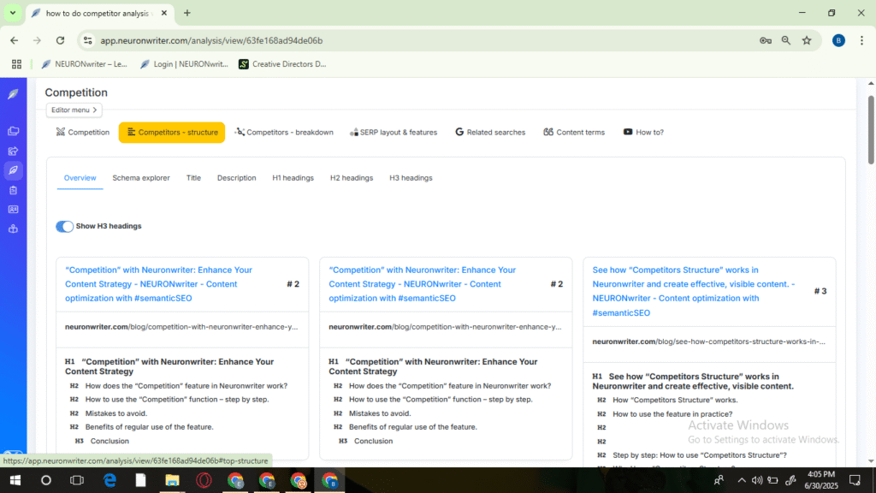Toggle the Show H3 headings switch
Viewport: 876px width, 493px height.
(x=64, y=226)
